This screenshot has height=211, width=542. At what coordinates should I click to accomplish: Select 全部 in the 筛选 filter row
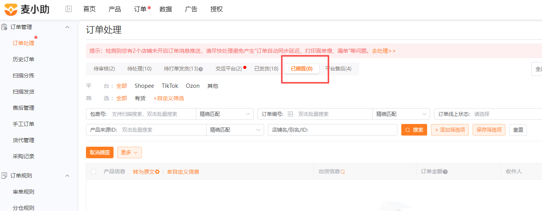click(x=121, y=98)
